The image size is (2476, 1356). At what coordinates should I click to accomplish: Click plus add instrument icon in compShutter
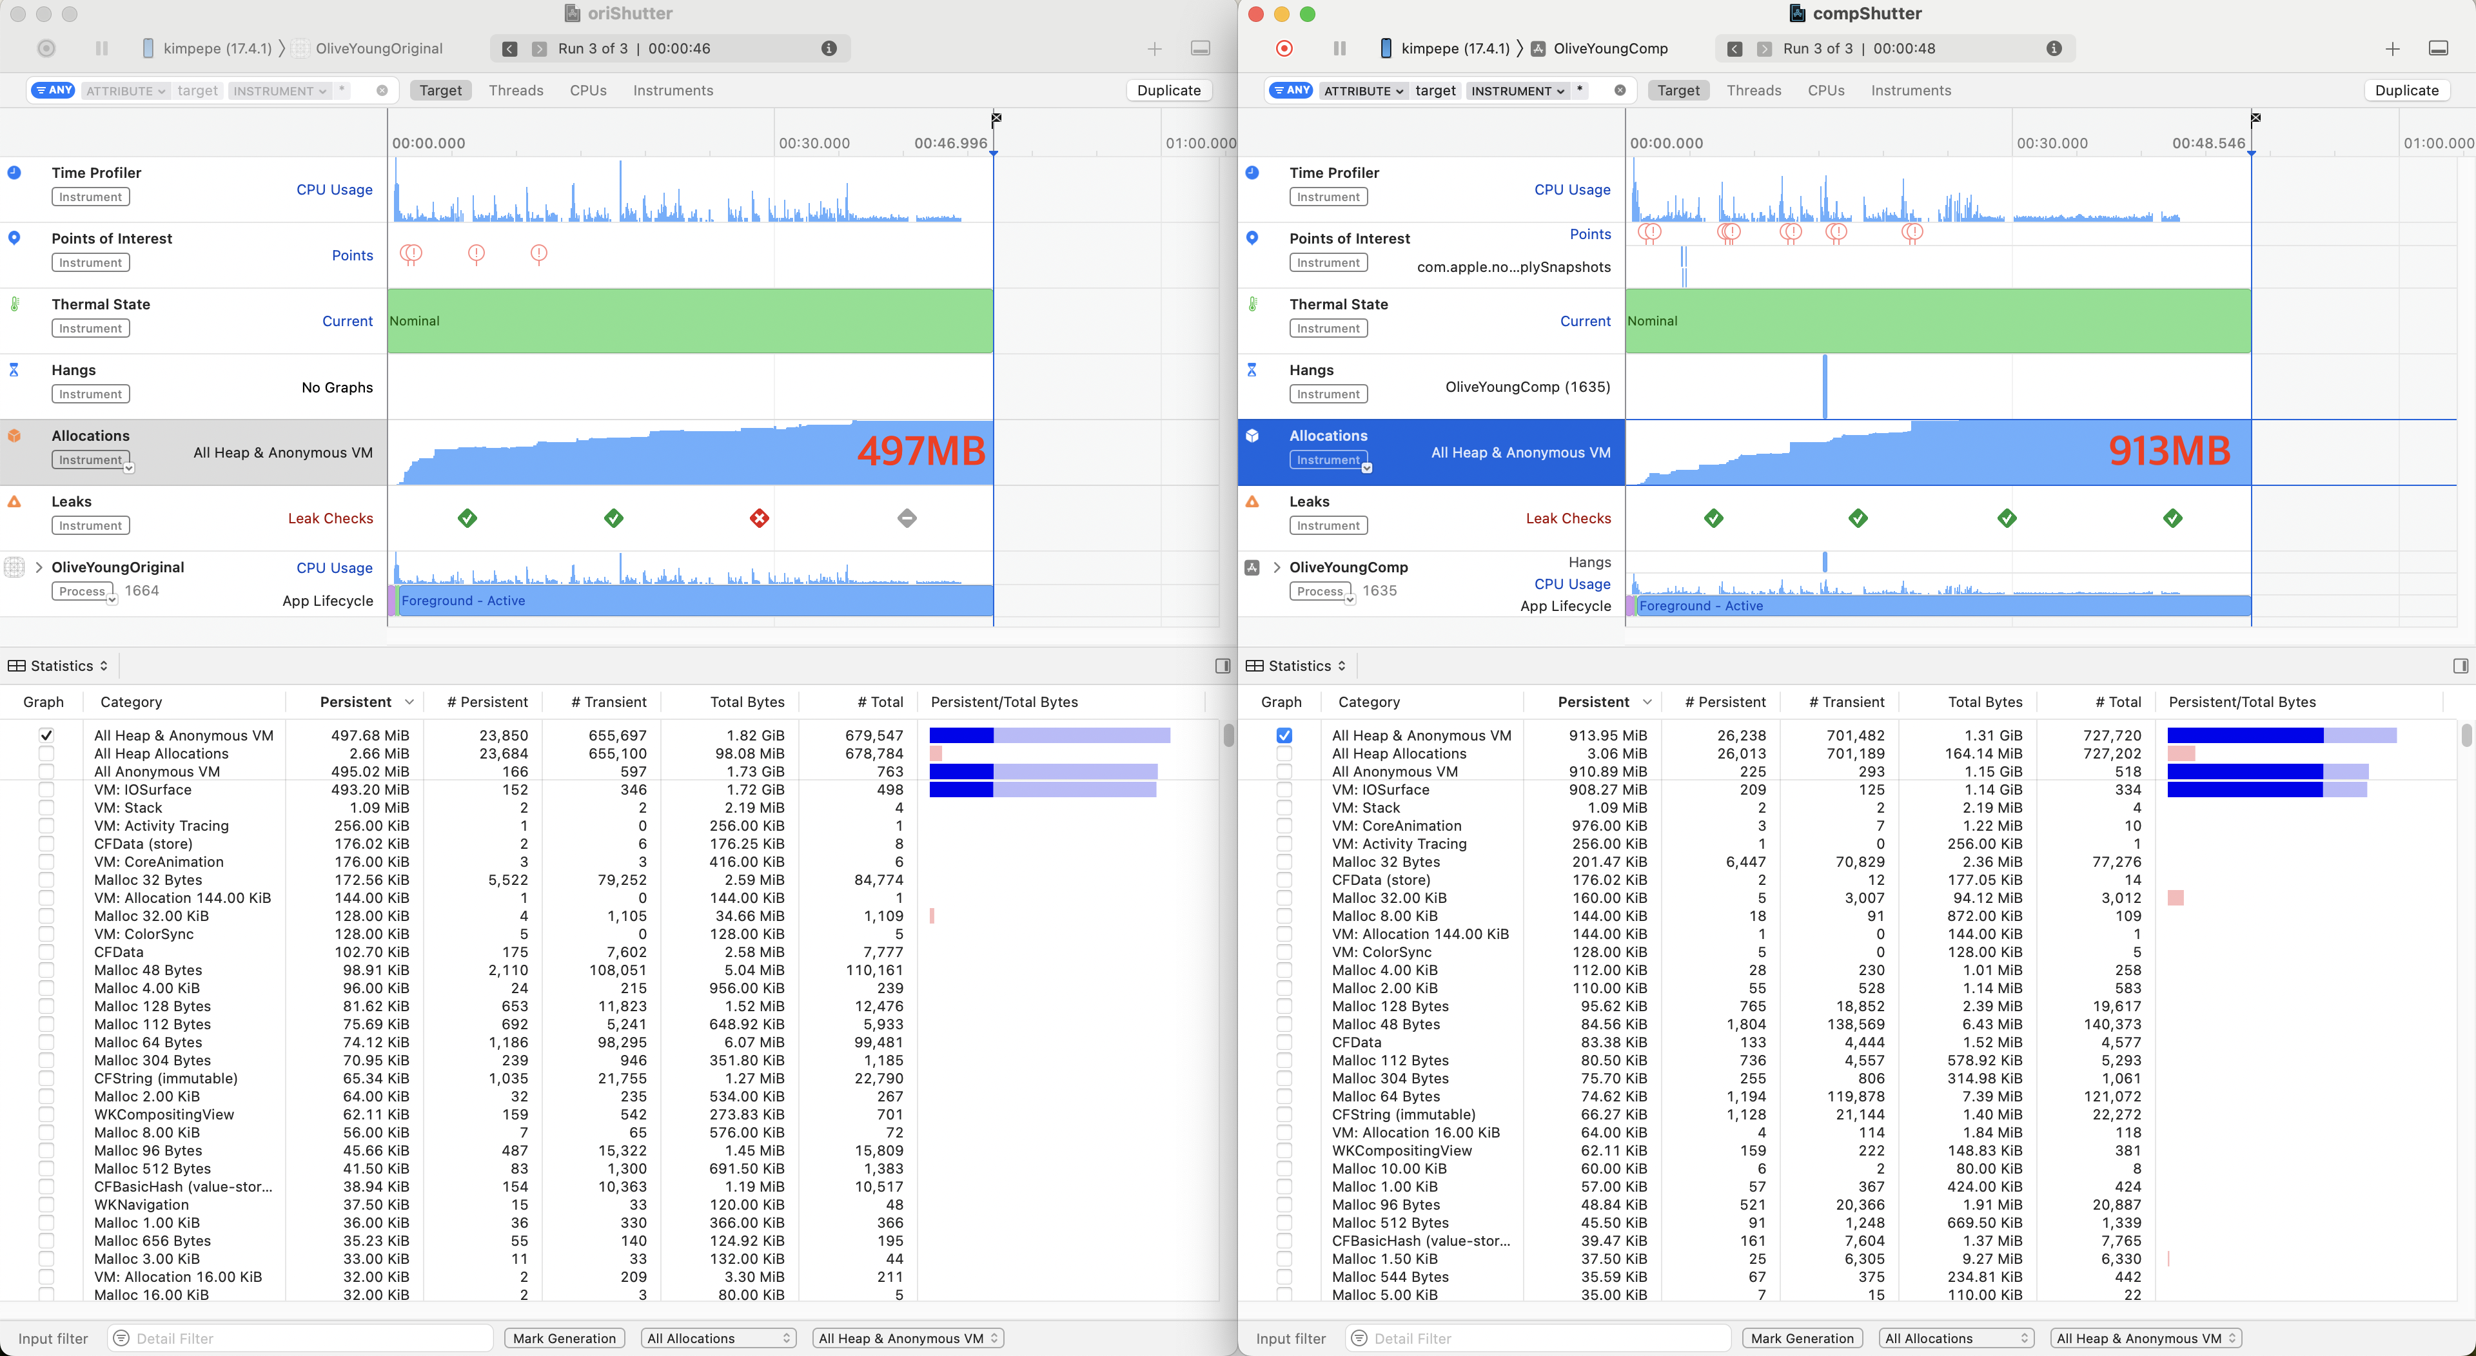[2392, 49]
